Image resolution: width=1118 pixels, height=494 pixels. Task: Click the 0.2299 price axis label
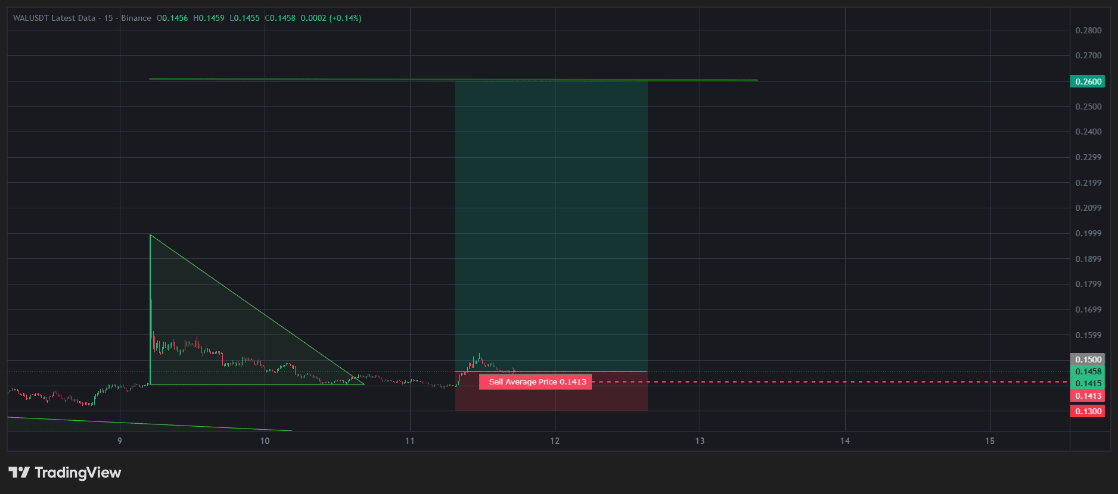click(x=1088, y=157)
